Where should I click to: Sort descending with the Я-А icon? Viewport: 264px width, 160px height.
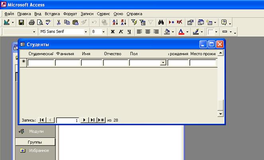pyautogui.click(x=123, y=22)
